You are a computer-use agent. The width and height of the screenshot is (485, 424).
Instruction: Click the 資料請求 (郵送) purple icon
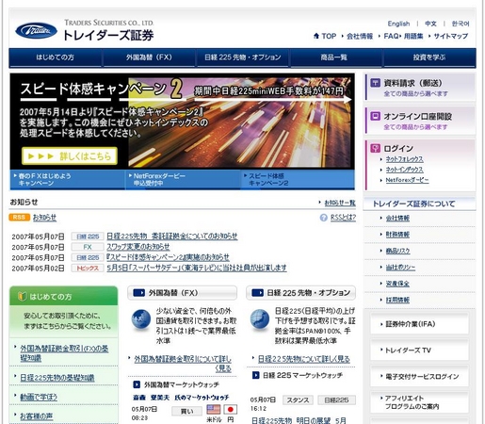(x=376, y=83)
